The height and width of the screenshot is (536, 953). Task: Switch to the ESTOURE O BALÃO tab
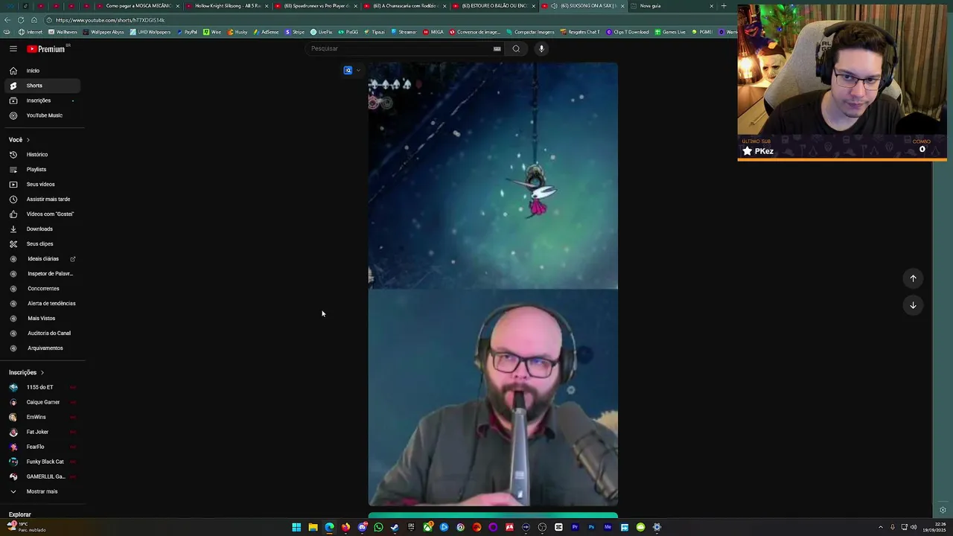click(495, 6)
